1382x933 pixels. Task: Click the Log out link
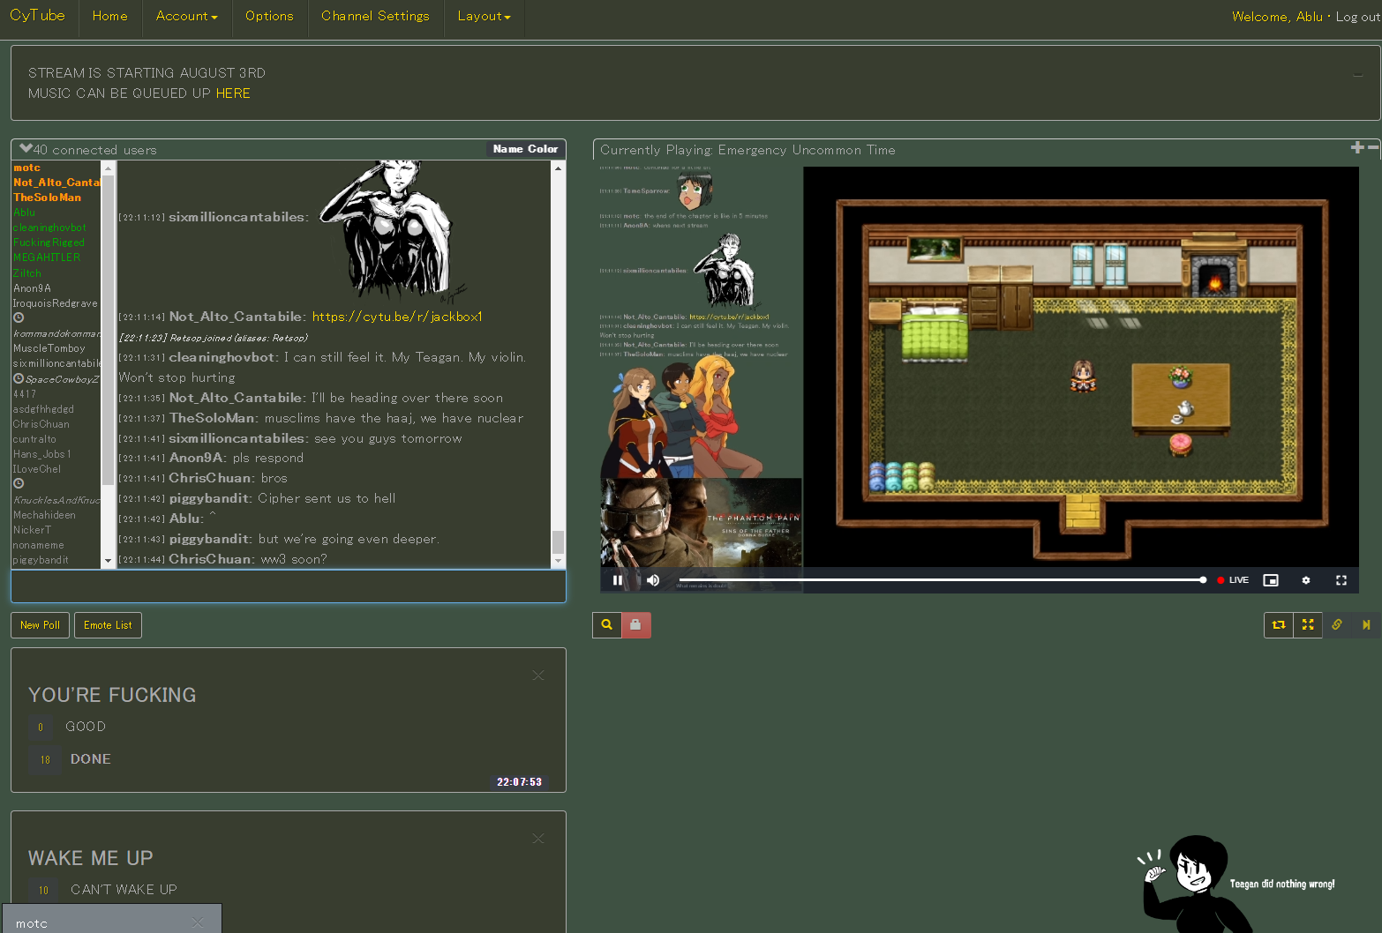1357,17
